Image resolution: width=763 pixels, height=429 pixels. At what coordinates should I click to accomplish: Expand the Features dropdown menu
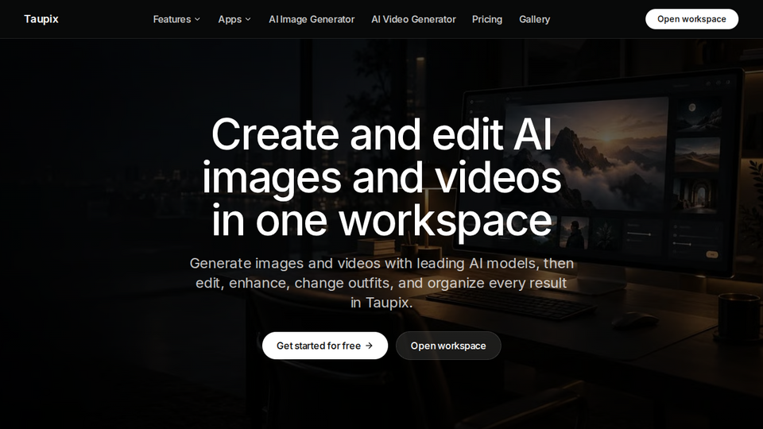click(x=176, y=19)
